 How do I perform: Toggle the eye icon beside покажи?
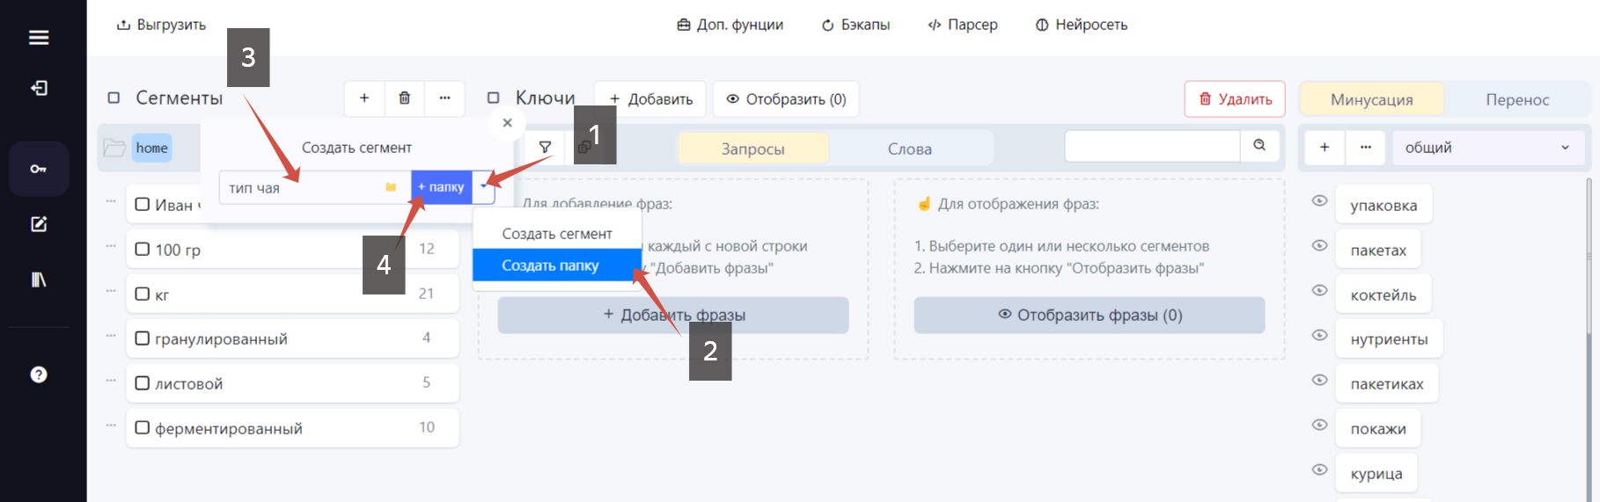point(1319,425)
